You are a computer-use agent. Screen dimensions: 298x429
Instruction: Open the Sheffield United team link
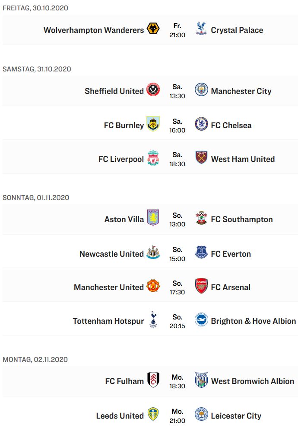coord(114,91)
